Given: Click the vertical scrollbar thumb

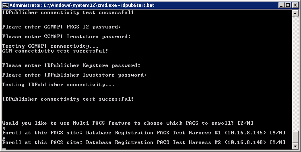Looking at the screenshot, I should 295,137.
